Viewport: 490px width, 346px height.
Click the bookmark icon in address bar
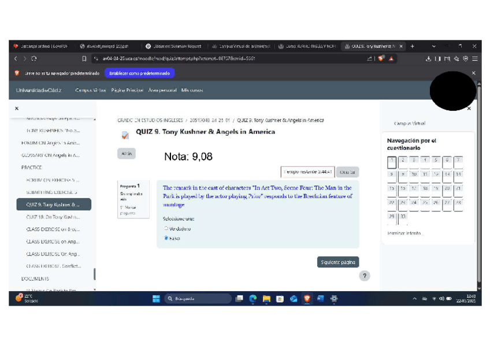pyautogui.click(x=84, y=58)
